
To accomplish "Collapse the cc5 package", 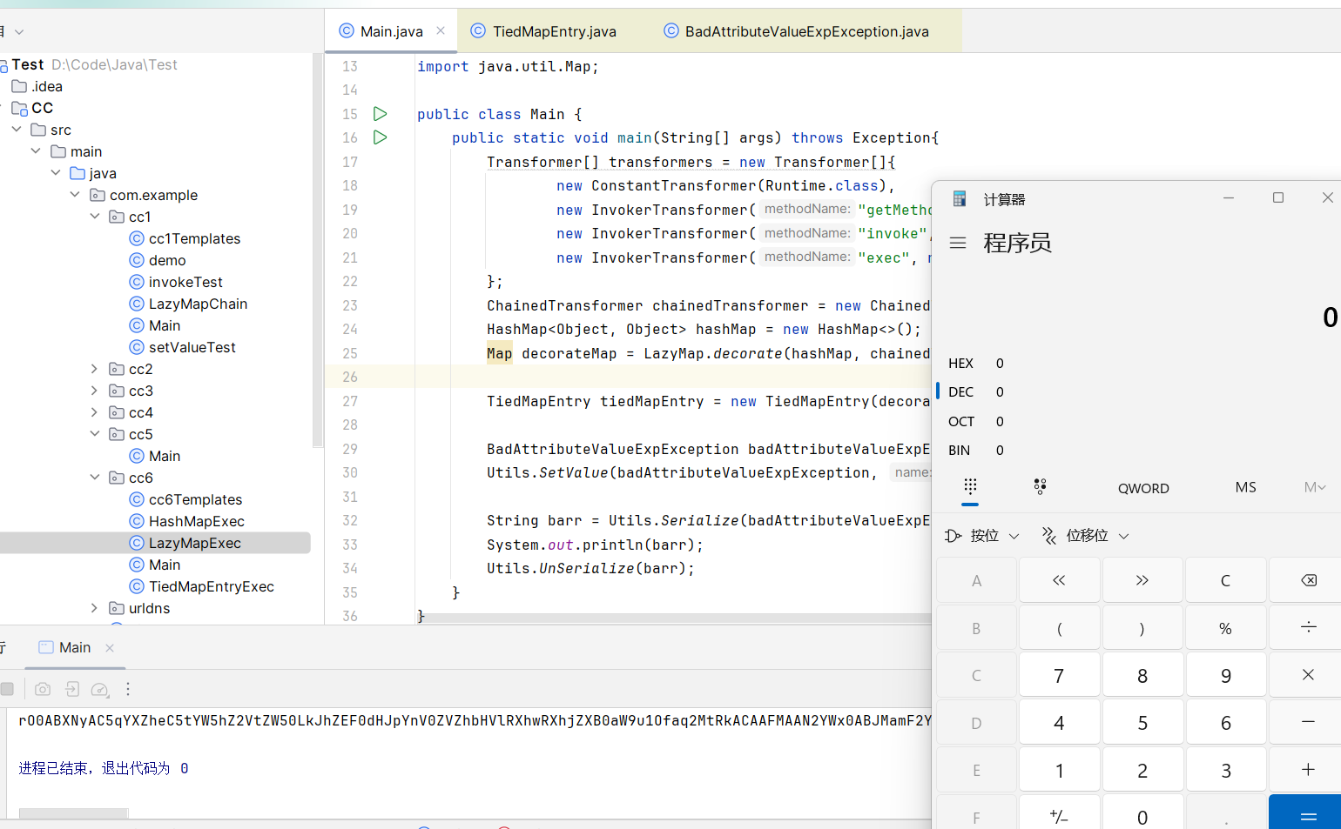I will (x=94, y=434).
